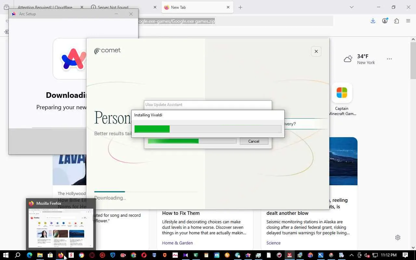Viewport: 416px width, 260px height.
Task: Show hidden system tray icons
Action: pos(351,255)
